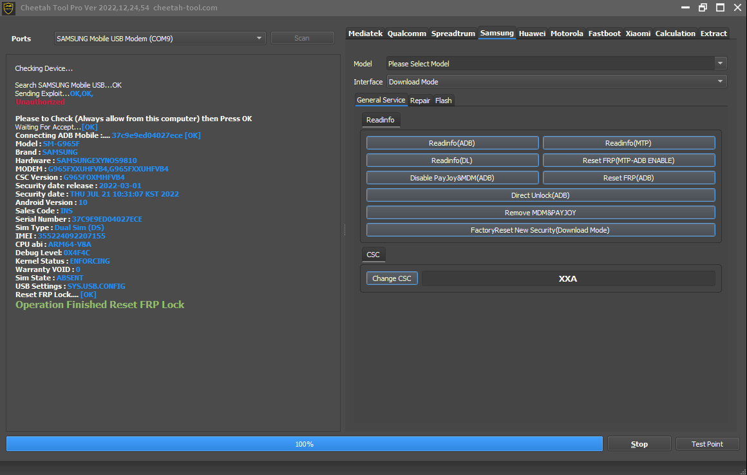Click the red Unauthorized log line

tap(40, 102)
